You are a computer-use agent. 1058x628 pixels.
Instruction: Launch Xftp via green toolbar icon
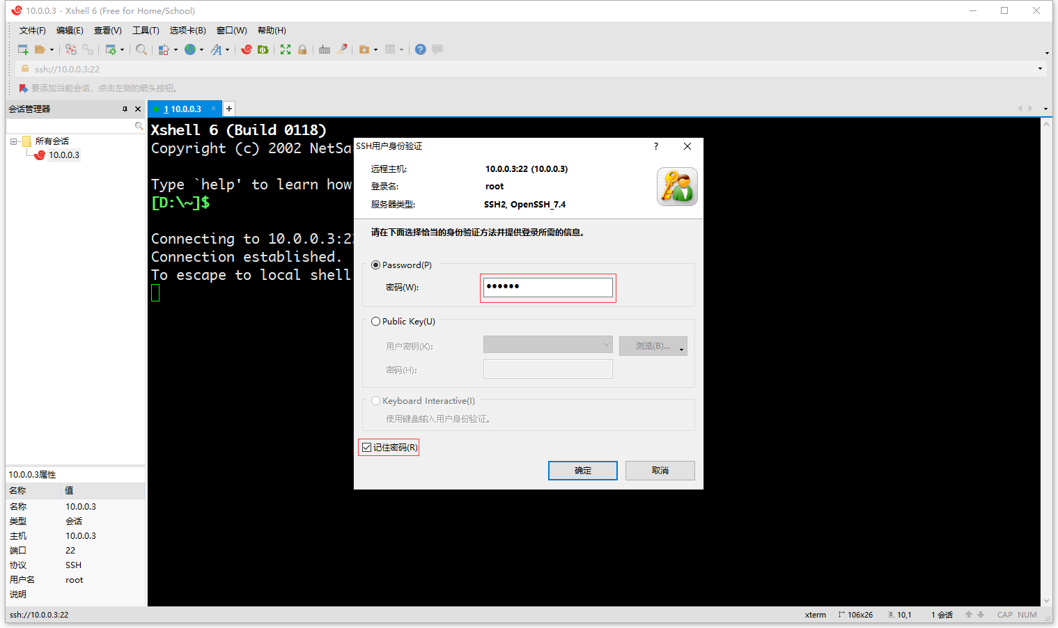click(263, 49)
